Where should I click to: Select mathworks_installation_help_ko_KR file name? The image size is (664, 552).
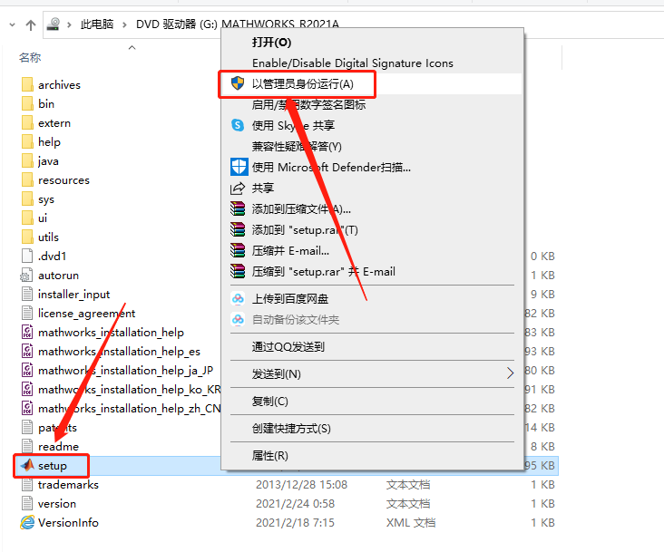click(130, 390)
